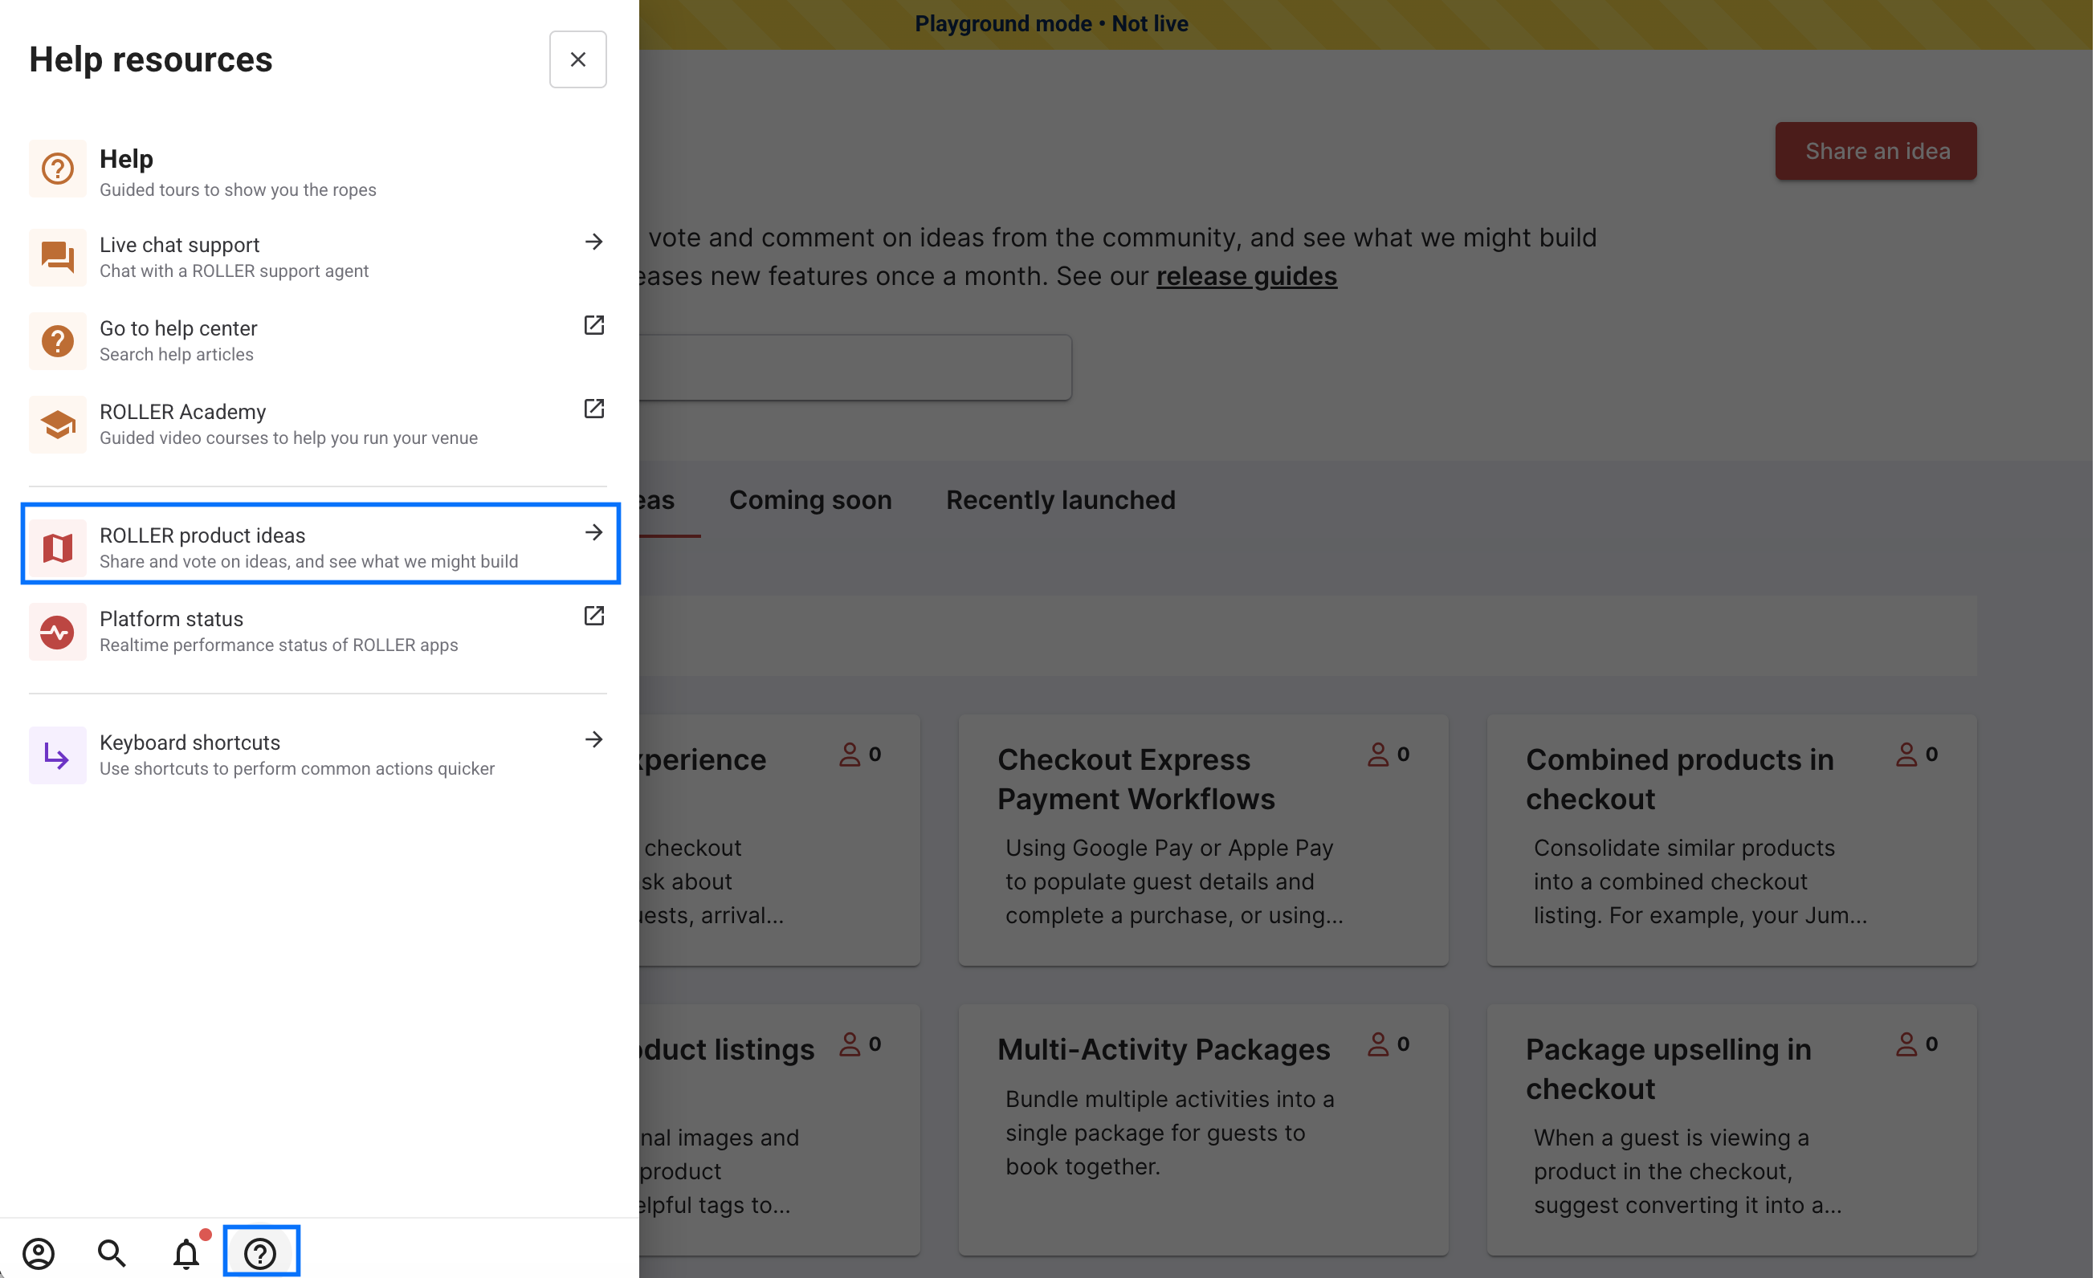2100x1278 pixels.
Task: Click the external link icon for ROLLER Academy
Action: click(x=594, y=409)
